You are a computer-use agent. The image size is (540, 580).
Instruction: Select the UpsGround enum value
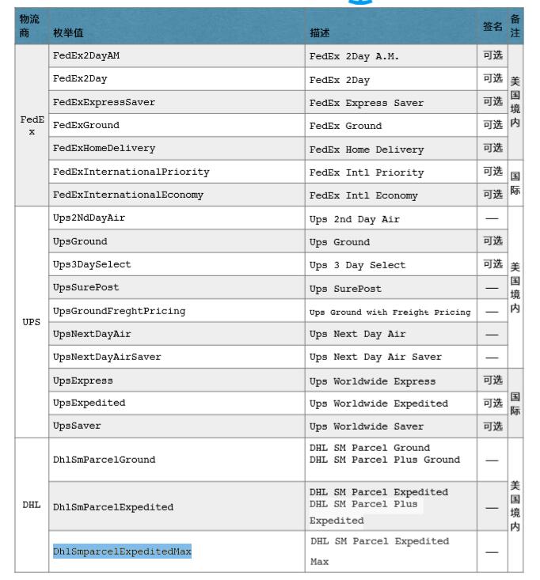coord(80,241)
